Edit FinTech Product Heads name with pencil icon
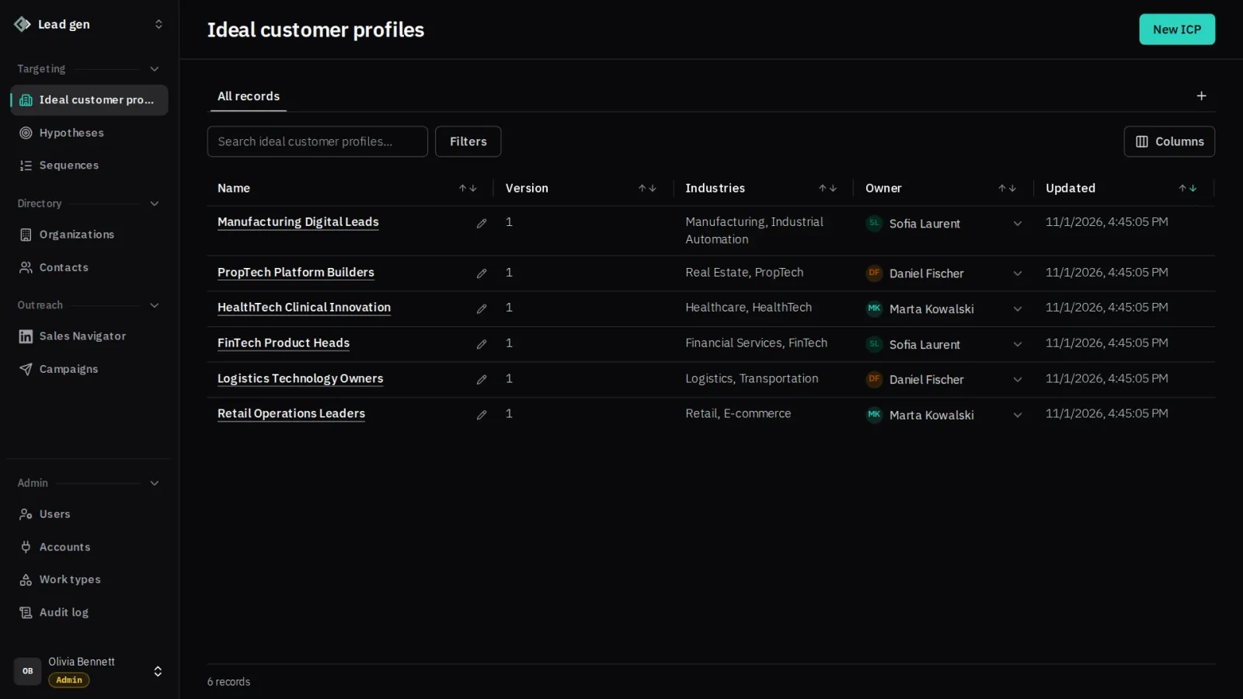The width and height of the screenshot is (1243, 699). [482, 344]
